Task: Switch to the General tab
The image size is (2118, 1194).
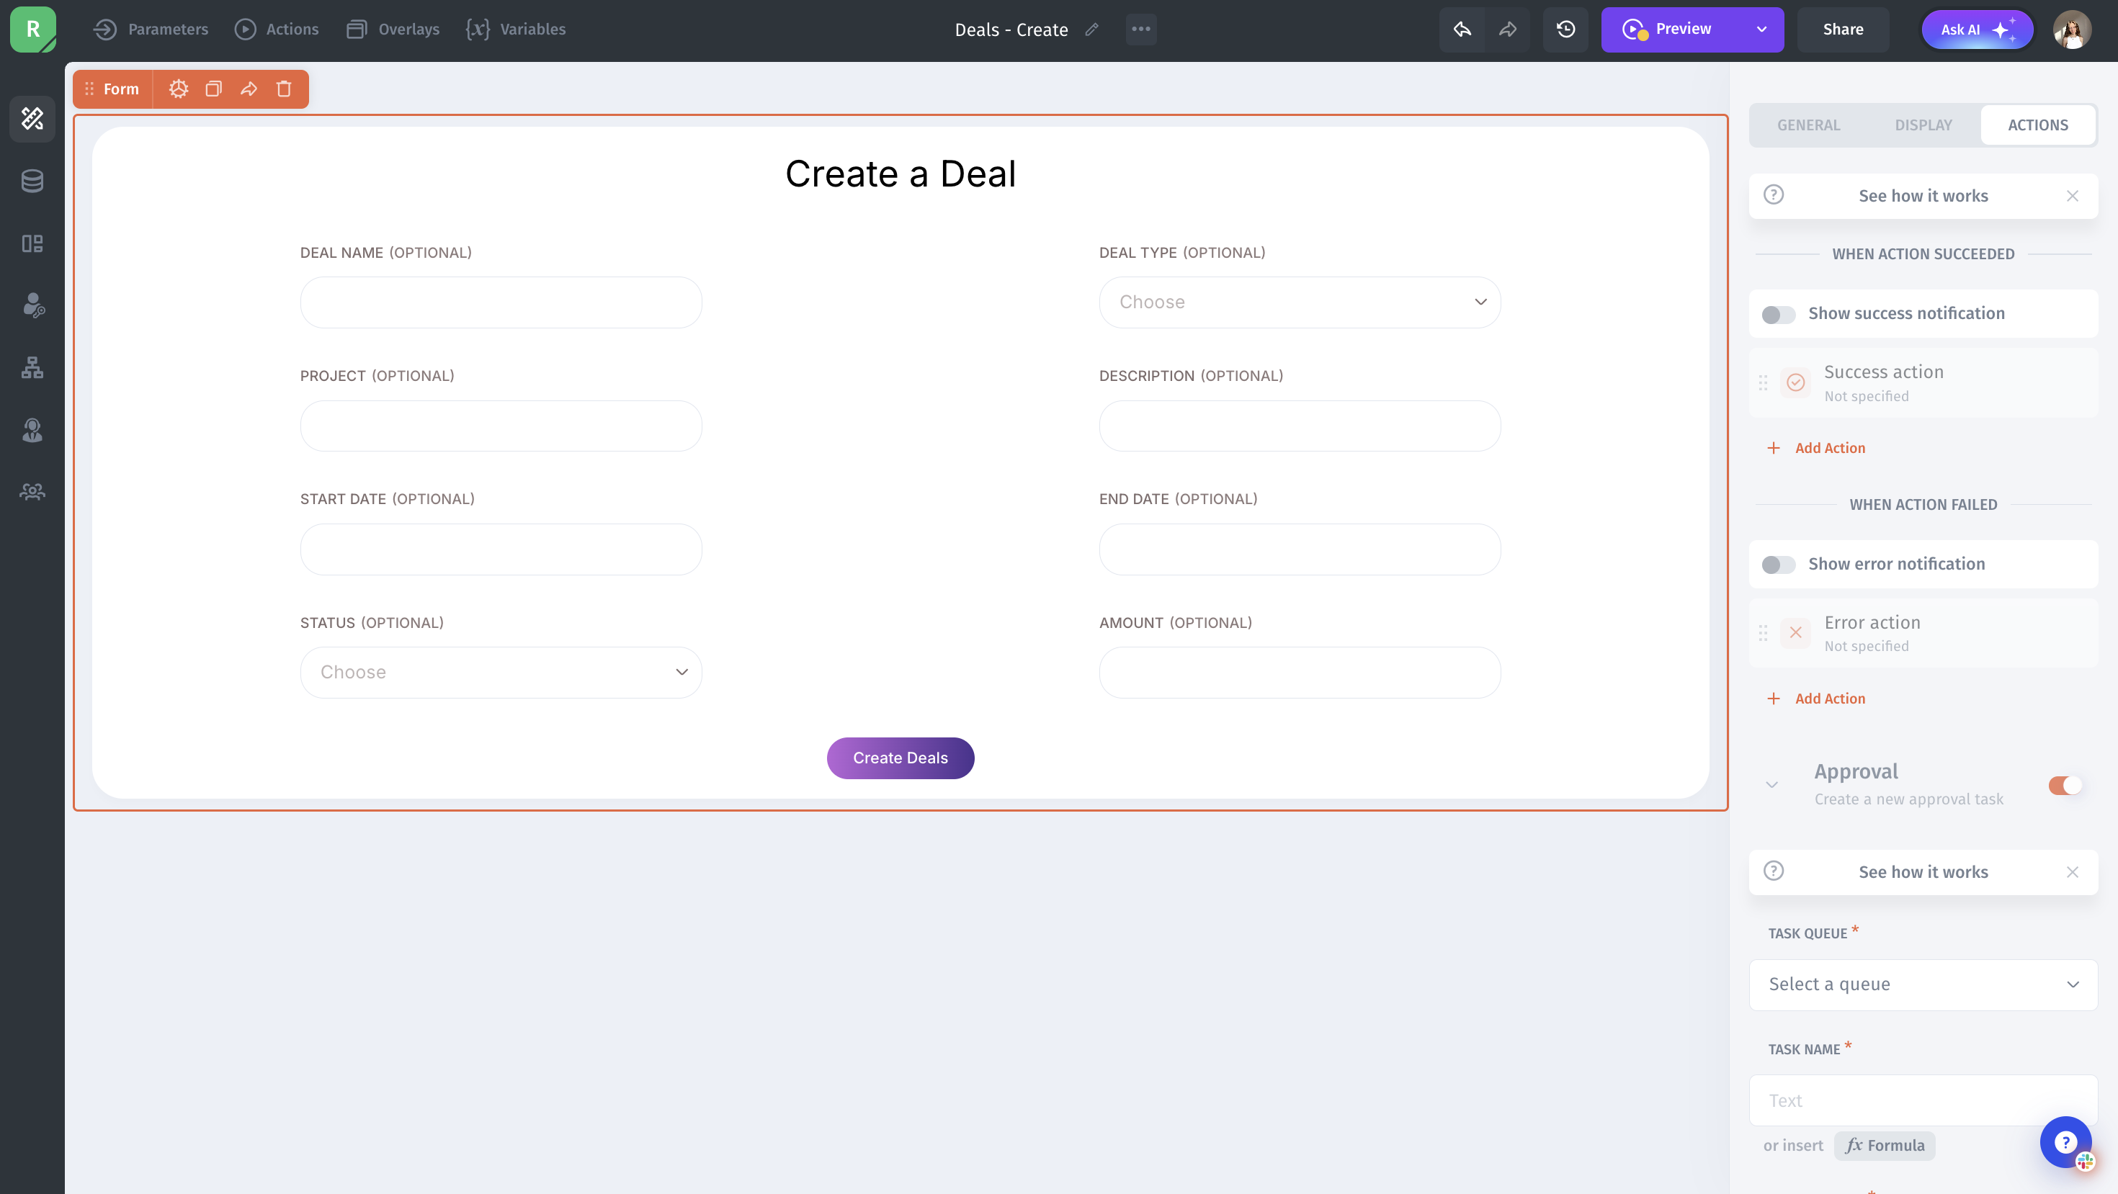Action: tap(1808, 125)
